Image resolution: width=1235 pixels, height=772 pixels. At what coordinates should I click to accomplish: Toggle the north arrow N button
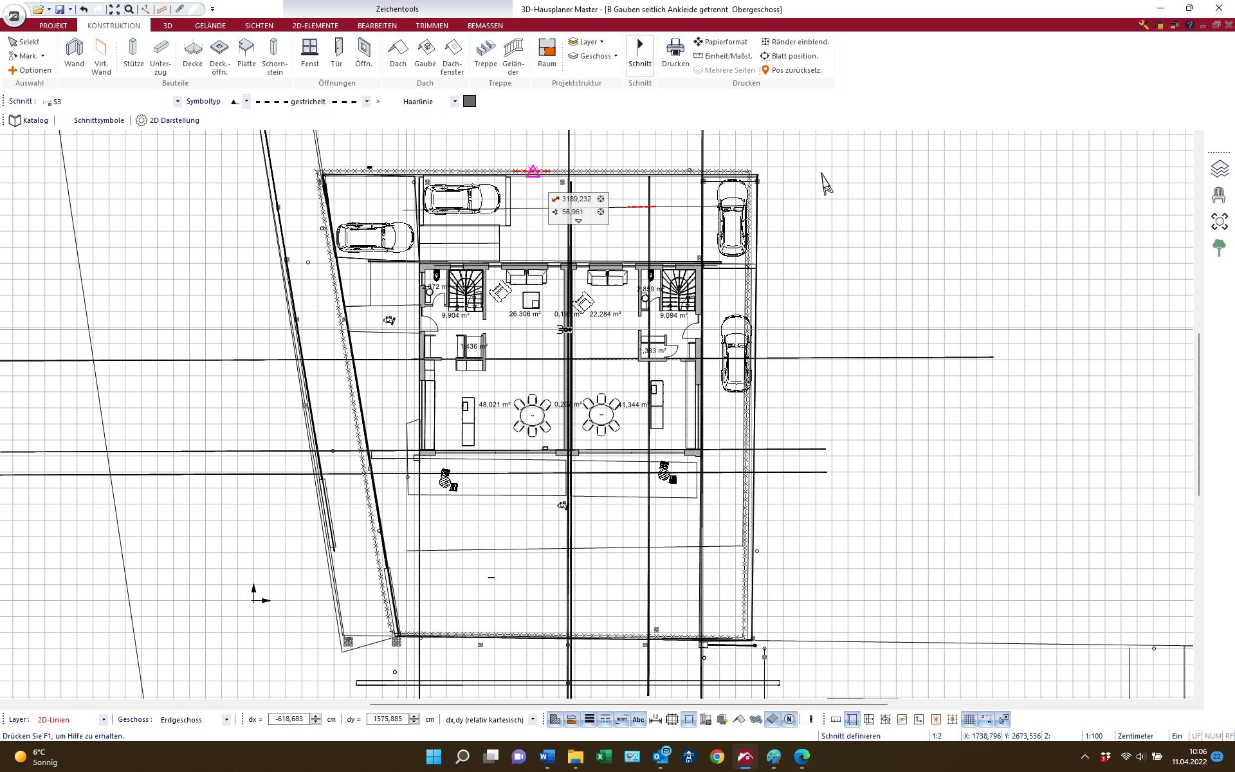789,719
